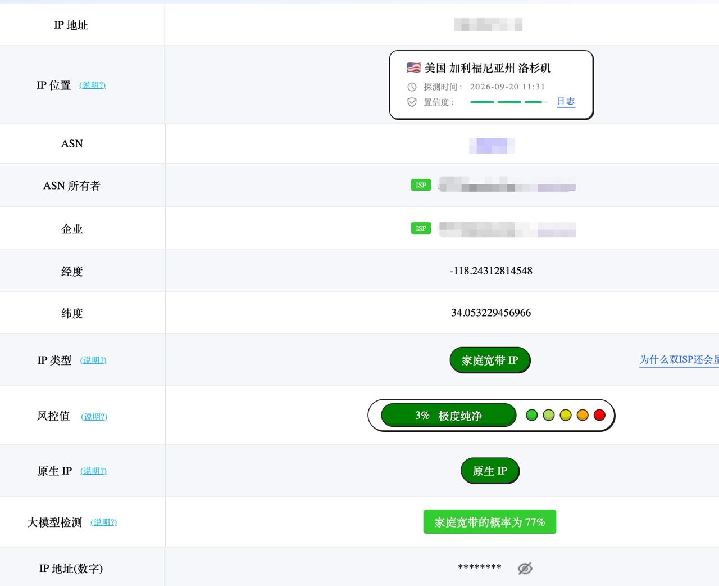Open 说明 link next to 原生 IP

coord(93,471)
